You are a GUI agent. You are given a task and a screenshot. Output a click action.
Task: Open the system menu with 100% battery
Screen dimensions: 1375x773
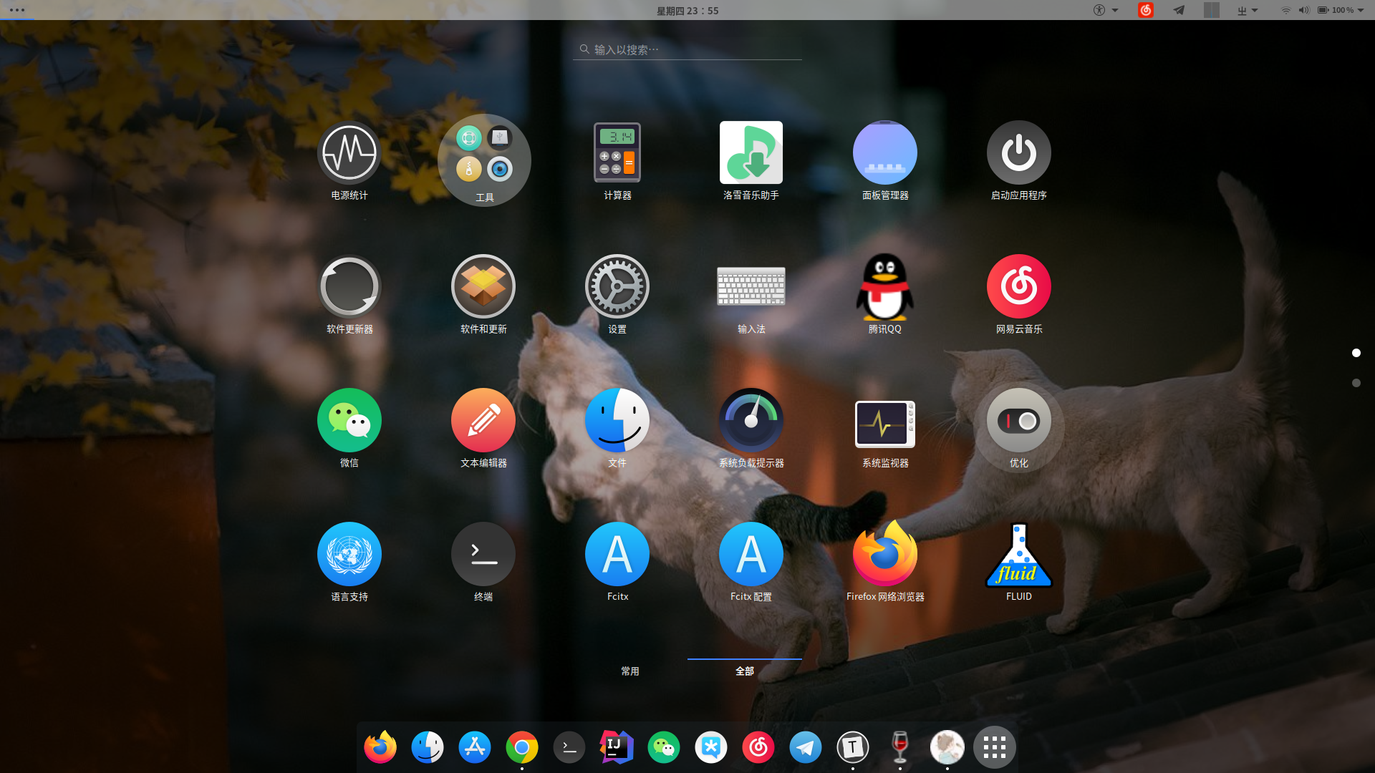click(1341, 10)
